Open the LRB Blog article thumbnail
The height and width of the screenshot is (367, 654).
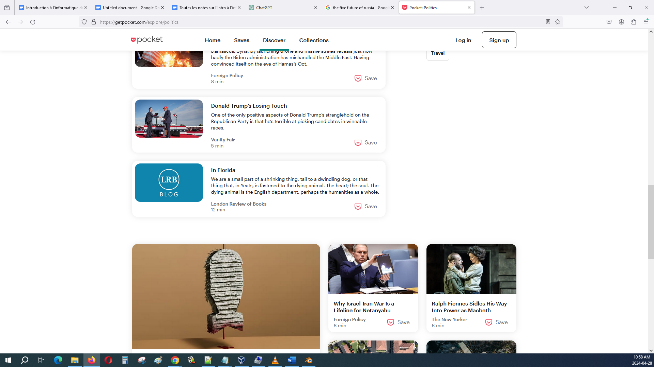[169, 182]
